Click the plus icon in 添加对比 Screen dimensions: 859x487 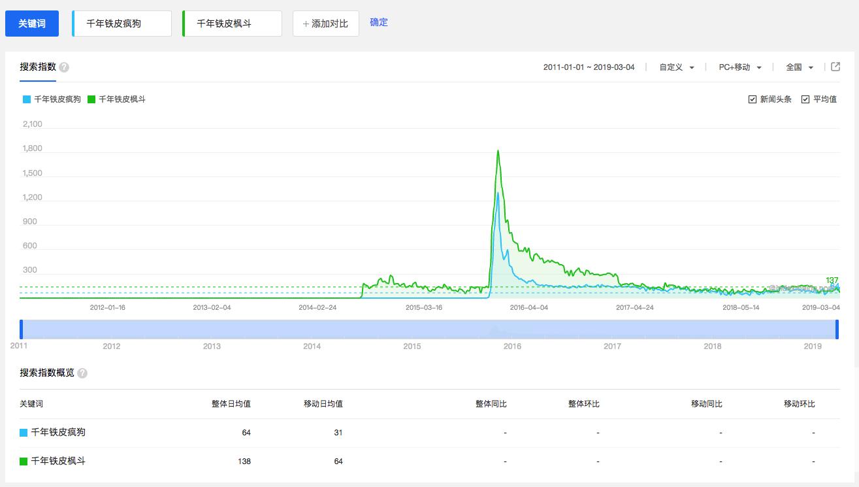[x=305, y=23]
